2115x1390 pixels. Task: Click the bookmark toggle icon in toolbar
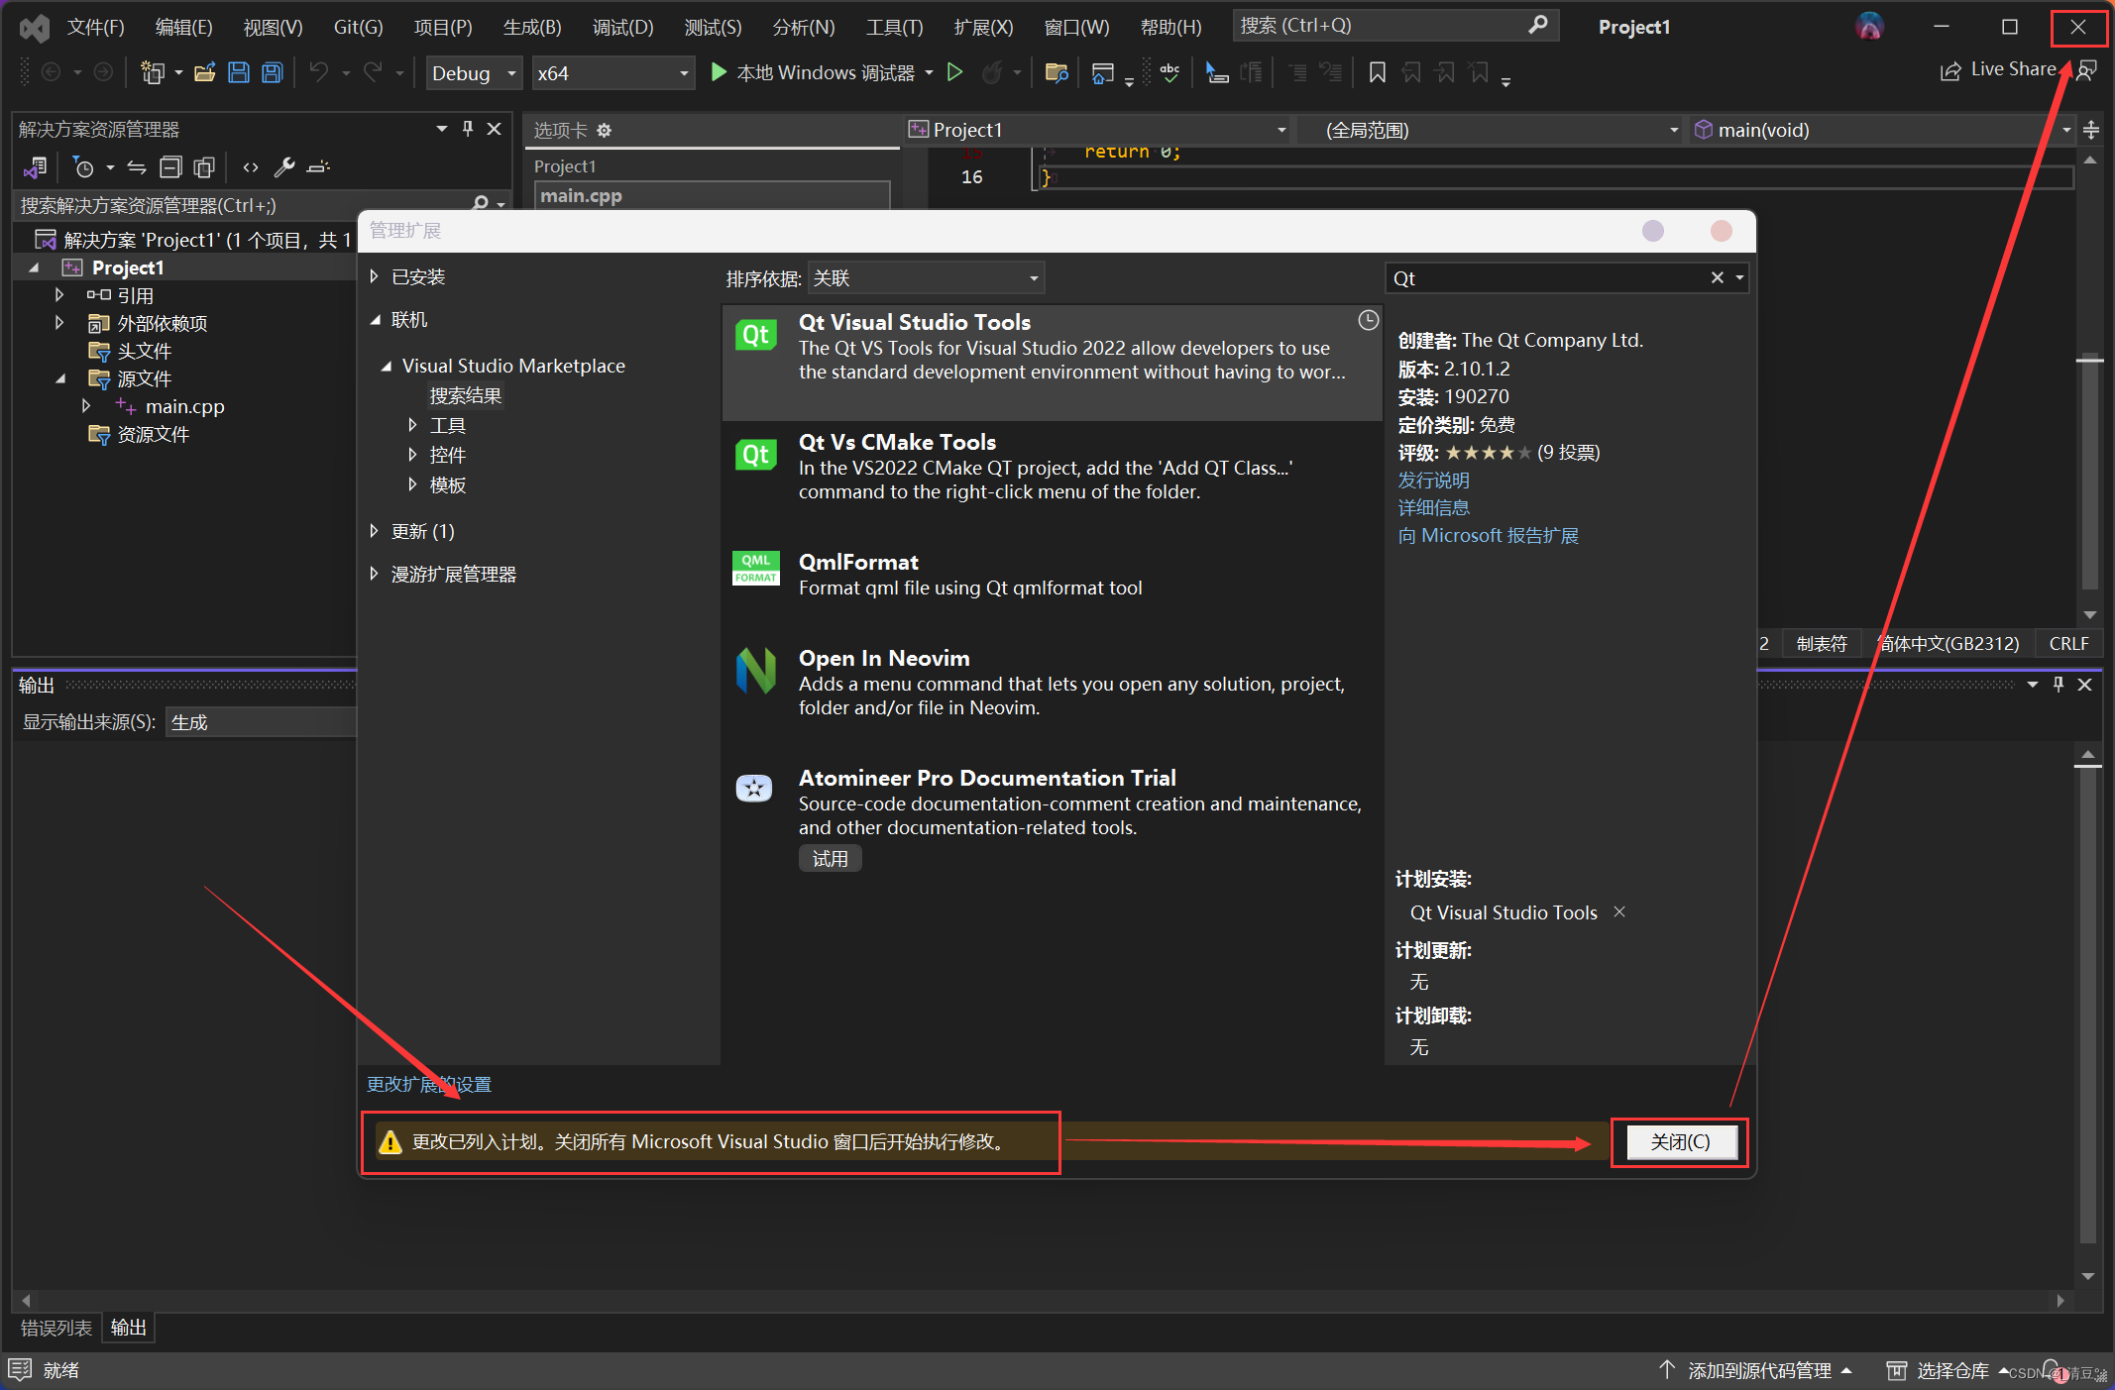pos(1377,72)
